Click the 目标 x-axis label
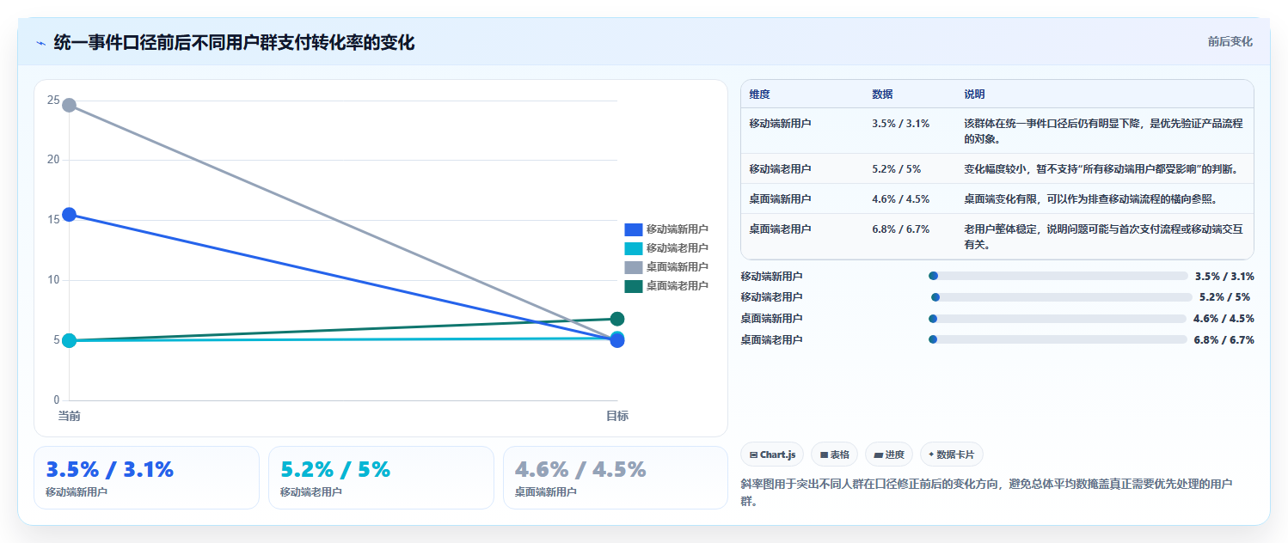 [616, 416]
